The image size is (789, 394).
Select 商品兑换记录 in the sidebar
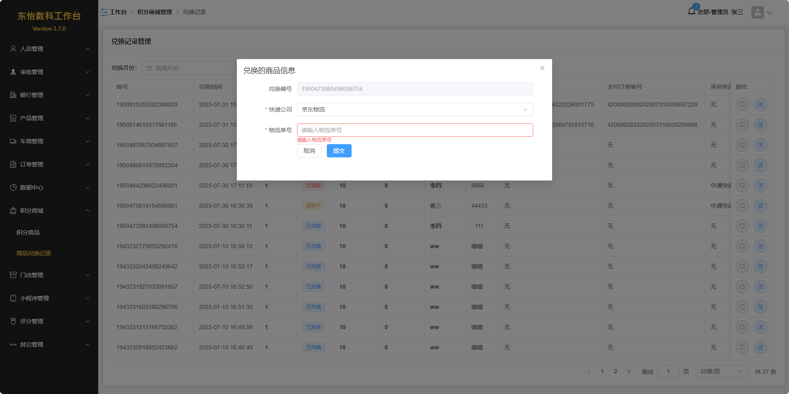[x=34, y=253]
